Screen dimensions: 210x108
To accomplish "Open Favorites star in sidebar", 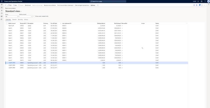I will pyautogui.click(x=2, y=10).
